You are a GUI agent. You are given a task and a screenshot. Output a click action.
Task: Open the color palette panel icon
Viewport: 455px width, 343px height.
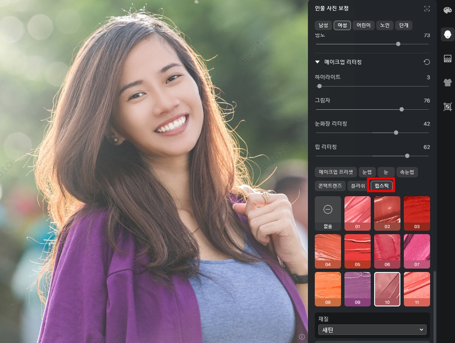pyautogui.click(x=447, y=10)
